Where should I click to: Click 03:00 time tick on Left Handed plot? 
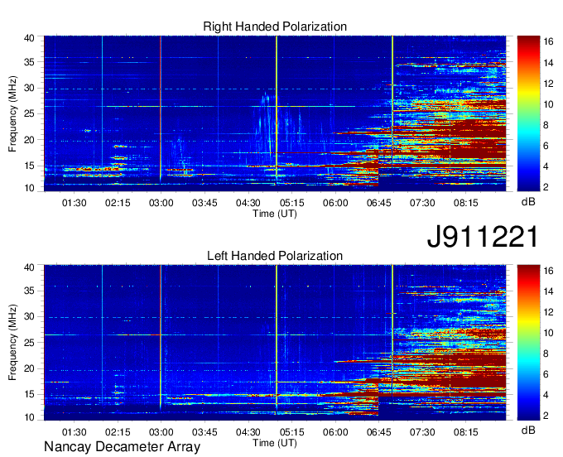coord(161,432)
